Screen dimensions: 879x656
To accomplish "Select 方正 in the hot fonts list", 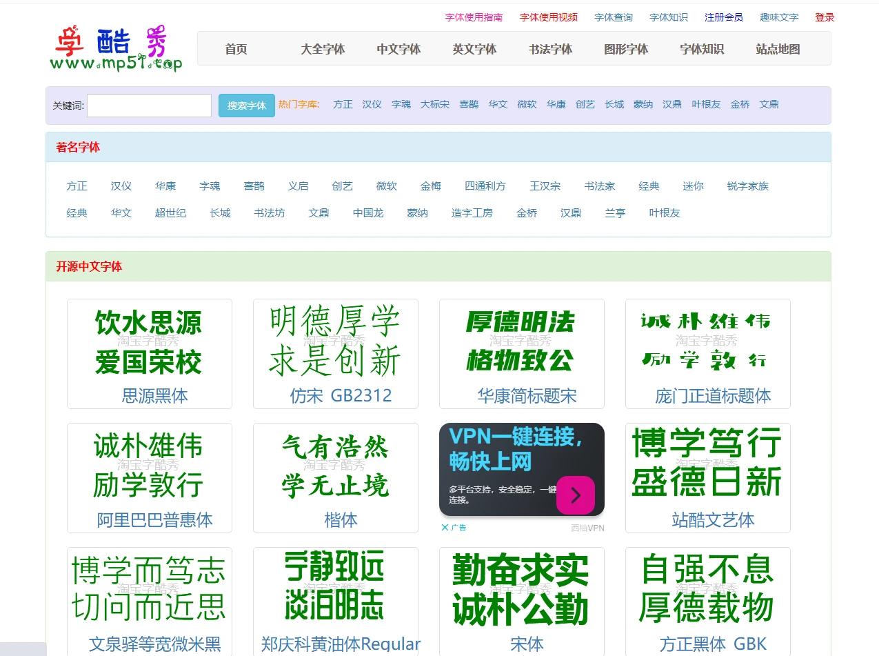I will pyautogui.click(x=342, y=104).
